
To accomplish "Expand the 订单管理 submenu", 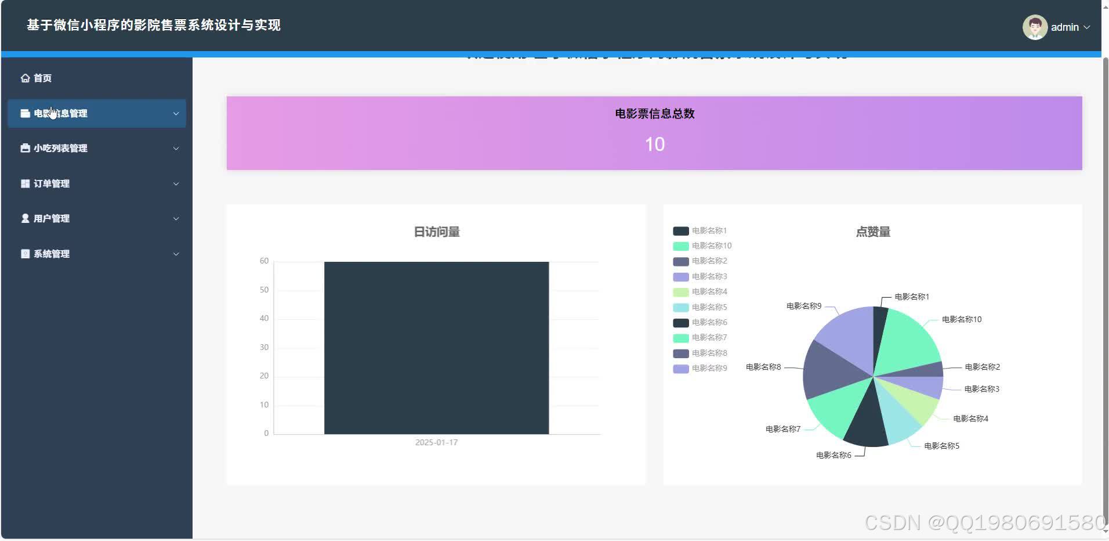I will coord(176,183).
